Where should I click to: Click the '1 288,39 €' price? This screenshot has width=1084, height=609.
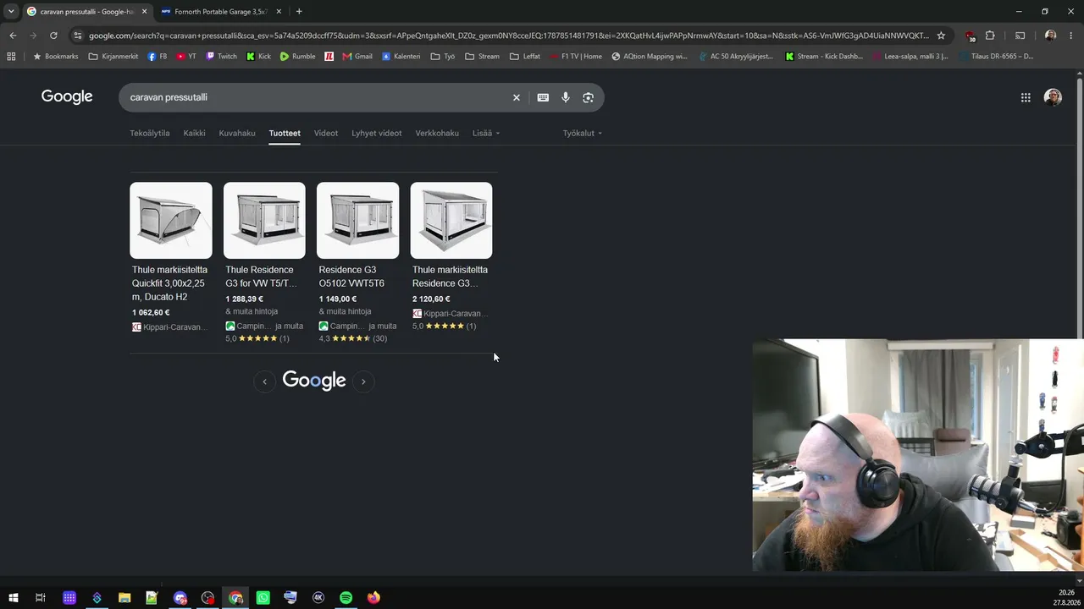244,299
